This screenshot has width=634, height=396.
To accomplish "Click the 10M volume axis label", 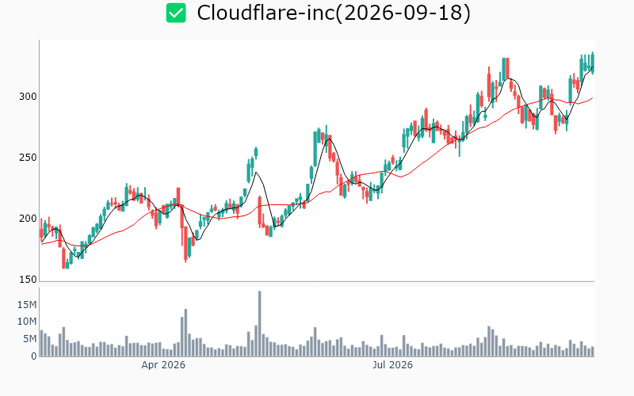I will tap(27, 322).
